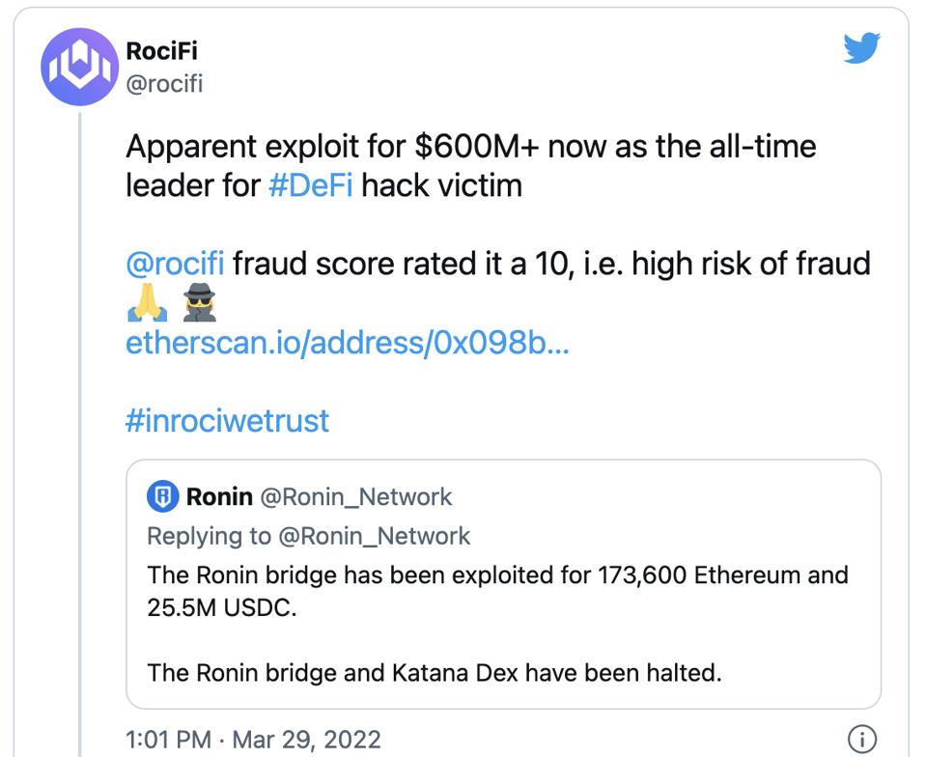Click the @Ronin_Network handle in quote header

point(357,497)
